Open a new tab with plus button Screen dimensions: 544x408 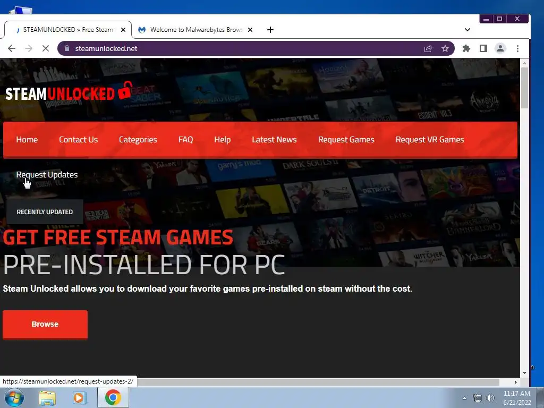point(270,30)
